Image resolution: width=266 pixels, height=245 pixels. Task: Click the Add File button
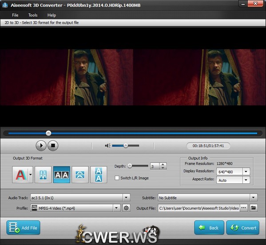(x=23, y=228)
